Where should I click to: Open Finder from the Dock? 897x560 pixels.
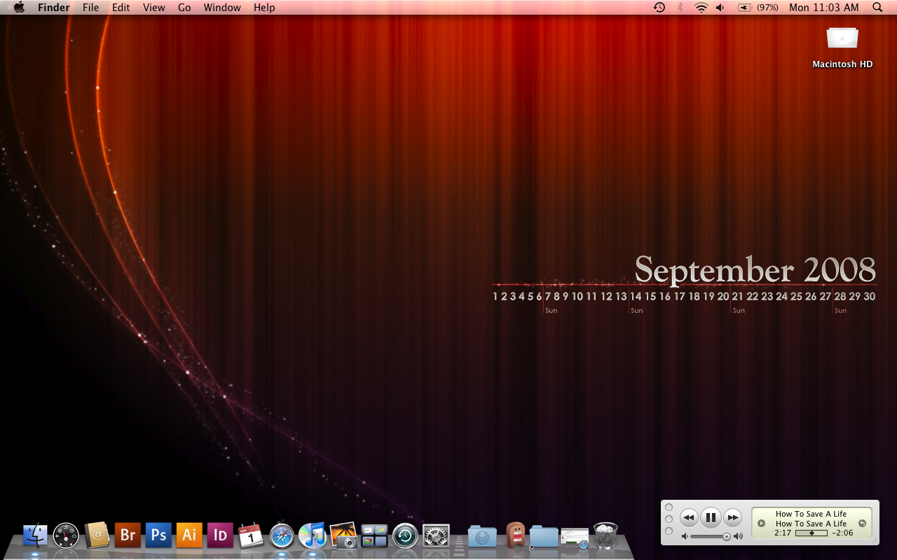pos(35,535)
